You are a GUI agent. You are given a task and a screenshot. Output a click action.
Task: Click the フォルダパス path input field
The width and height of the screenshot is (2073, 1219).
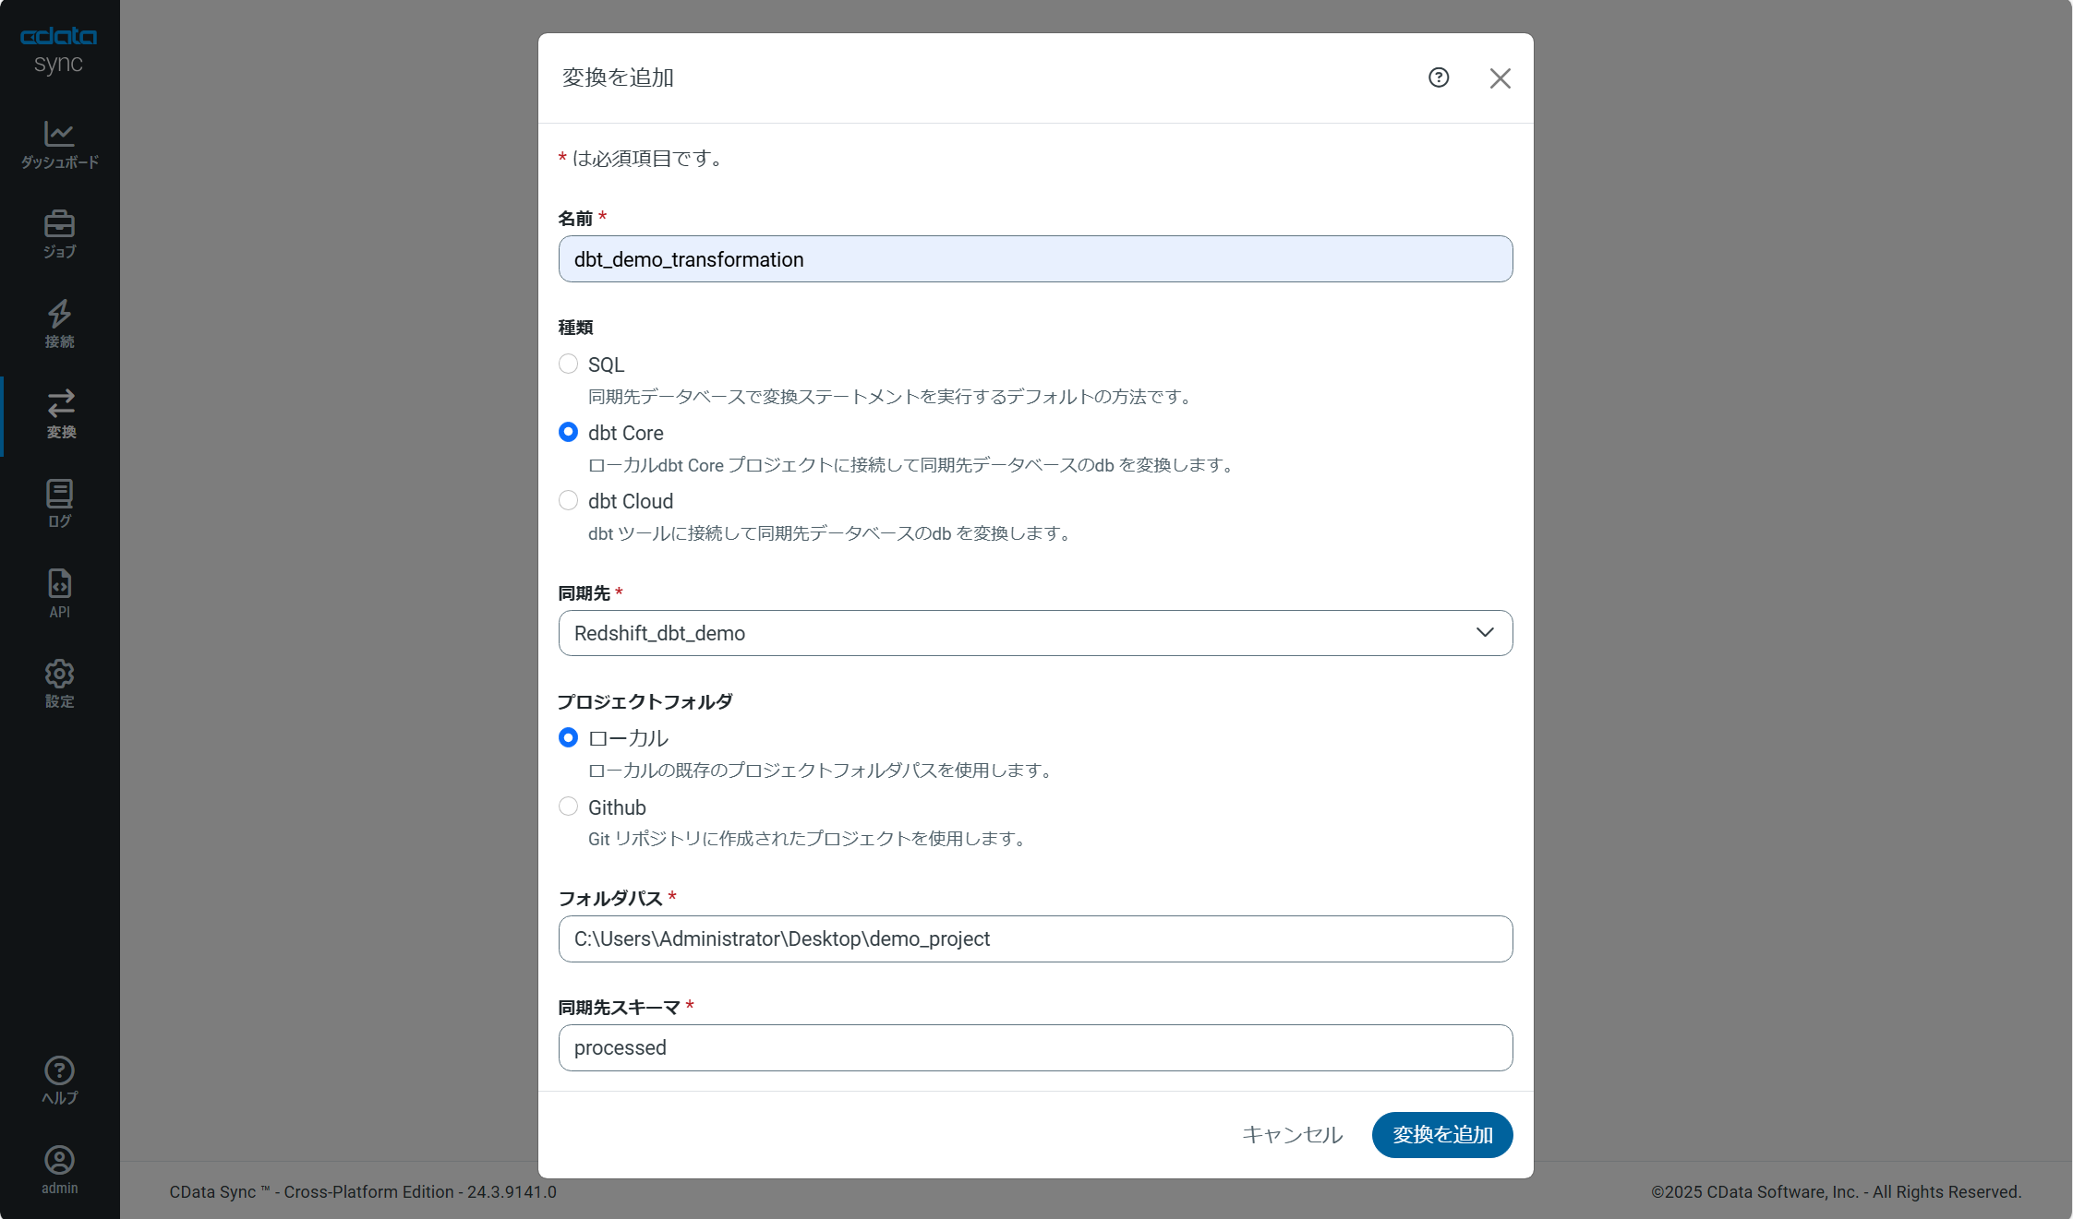[1034, 938]
